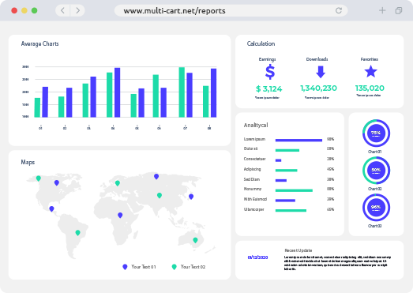413x293 pixels.
Task: Click the purple map pin in central Africa
Action: pos(120,215)
